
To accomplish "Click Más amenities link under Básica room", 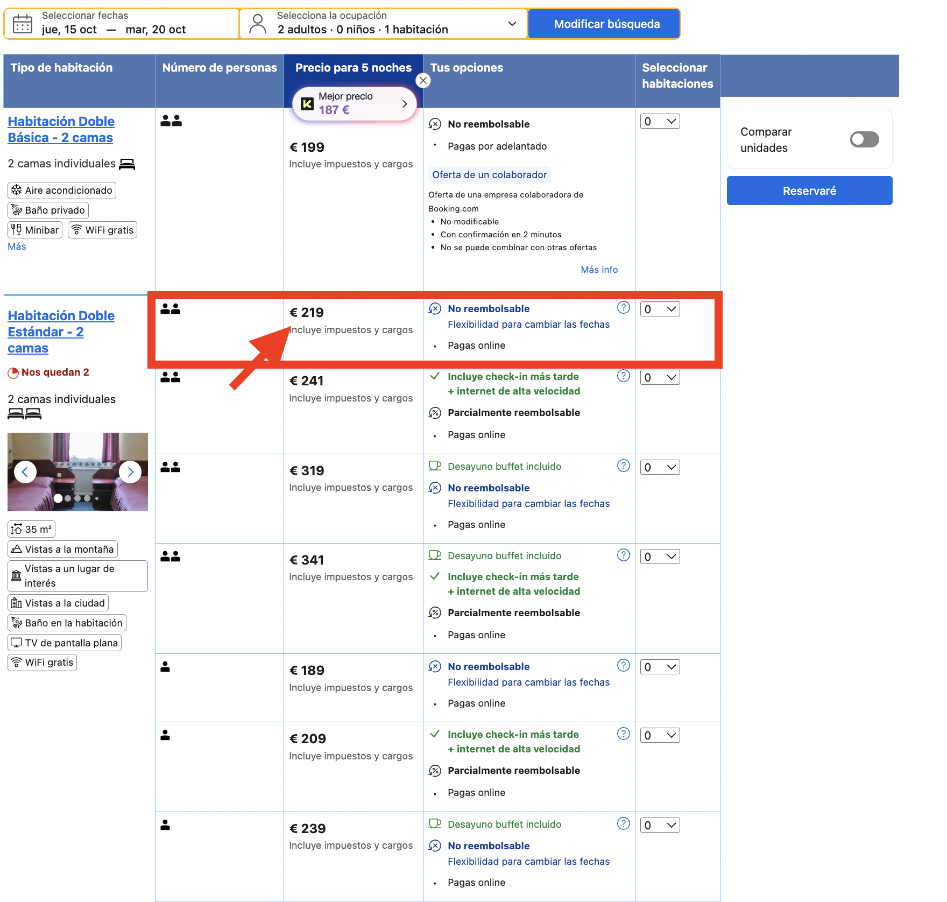I will (17, 246).
